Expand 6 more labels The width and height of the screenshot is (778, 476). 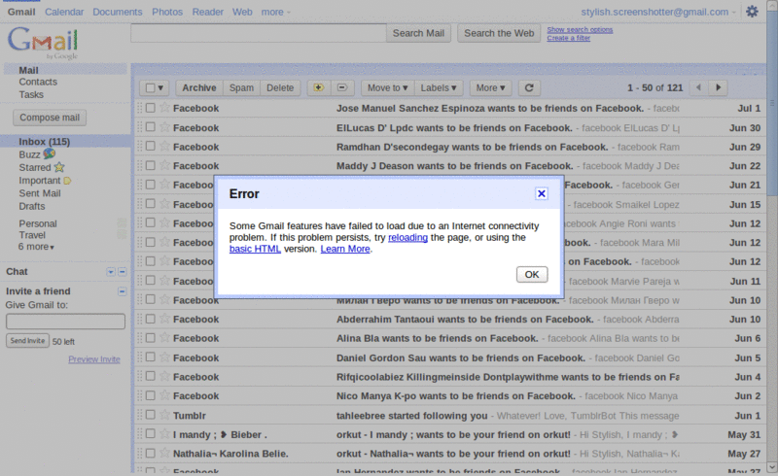[x=36, y=247]
